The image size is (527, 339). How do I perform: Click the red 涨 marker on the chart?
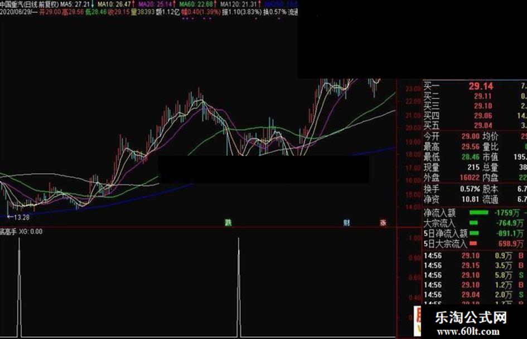pyautogui.click(x=383, y=223)
